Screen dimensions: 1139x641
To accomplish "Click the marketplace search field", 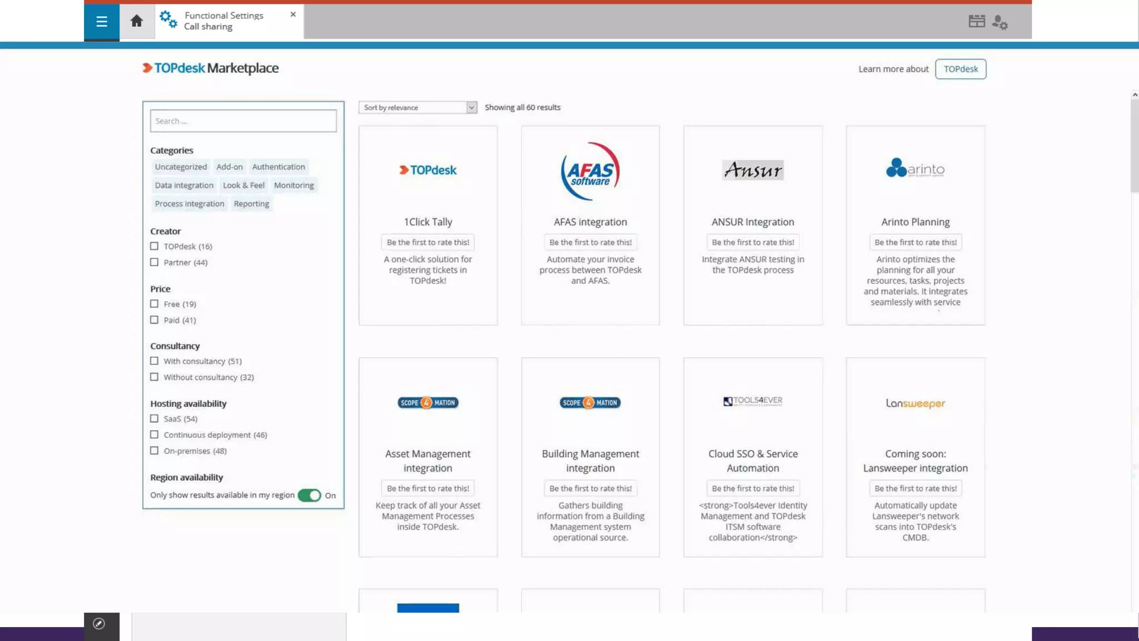I will pyautogui.click(x=243, y=121).
